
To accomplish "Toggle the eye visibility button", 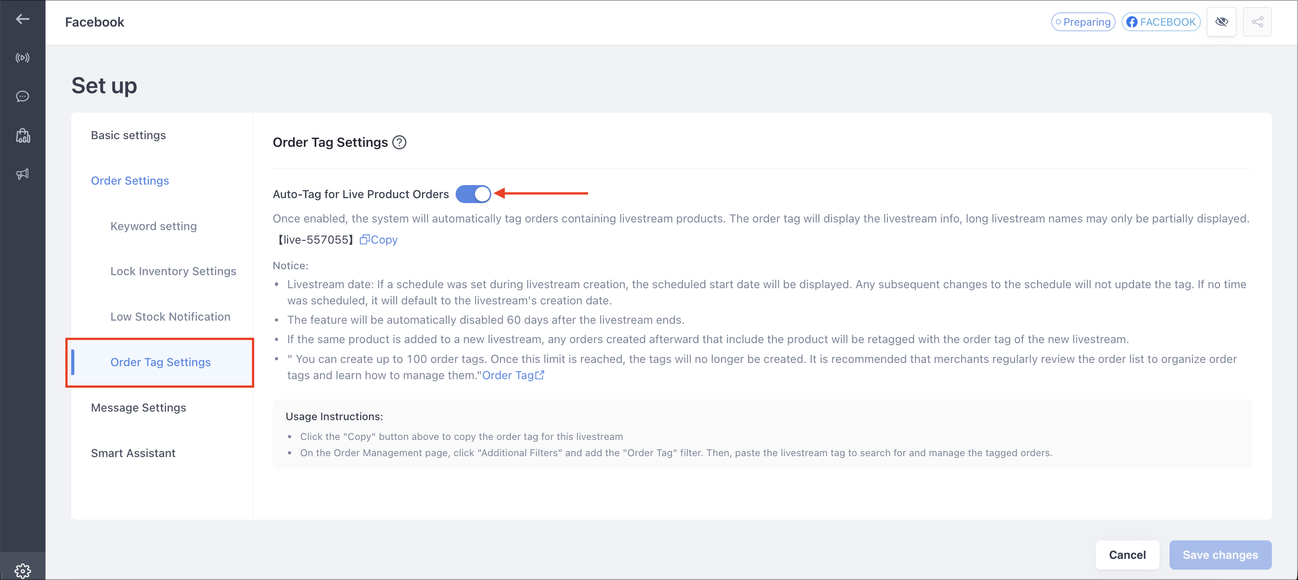I will click(1221, 22).
